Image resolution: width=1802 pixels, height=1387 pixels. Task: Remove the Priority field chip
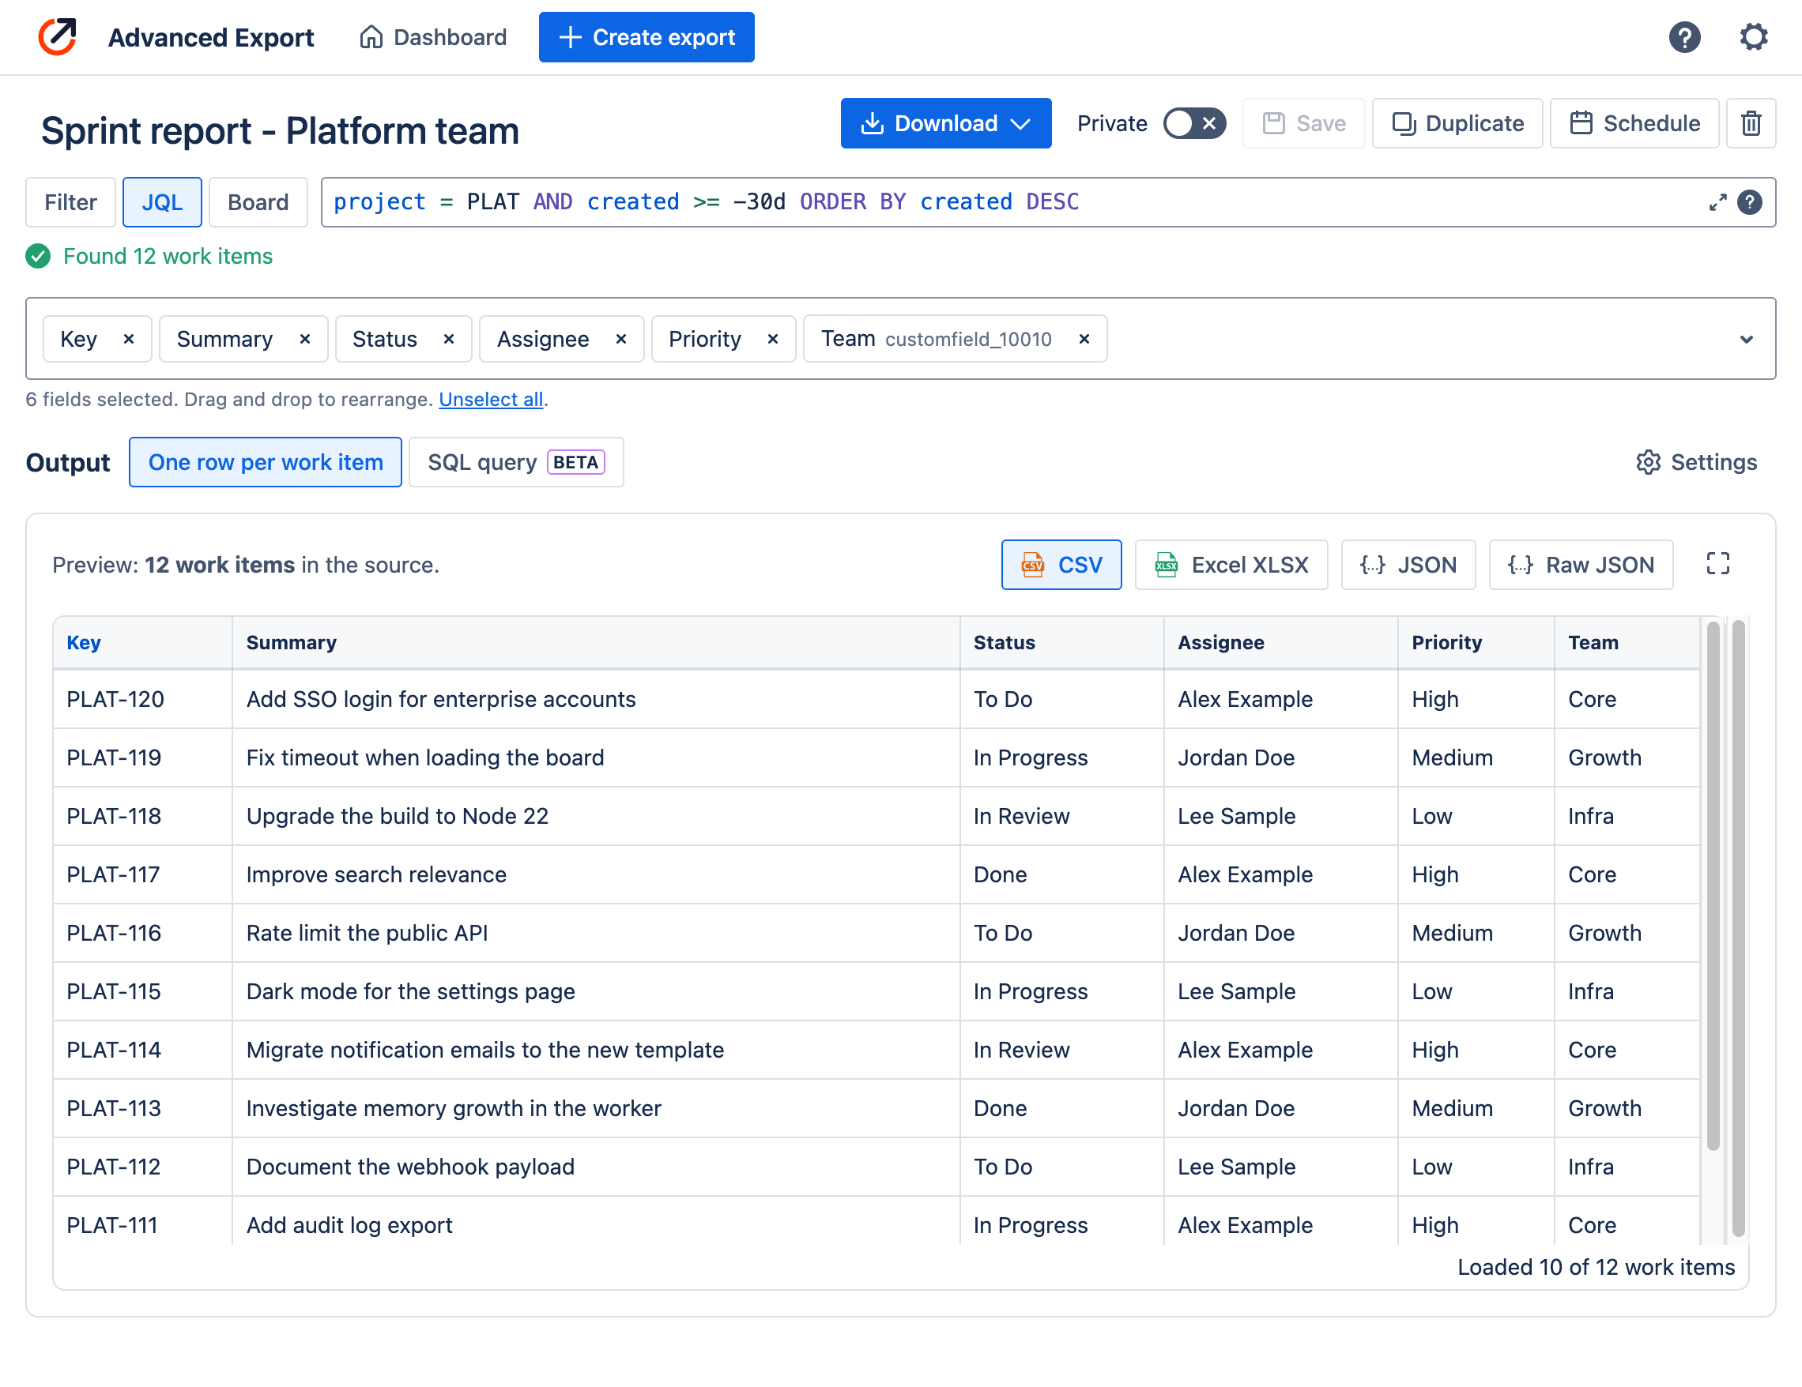[x=773, y=339]
